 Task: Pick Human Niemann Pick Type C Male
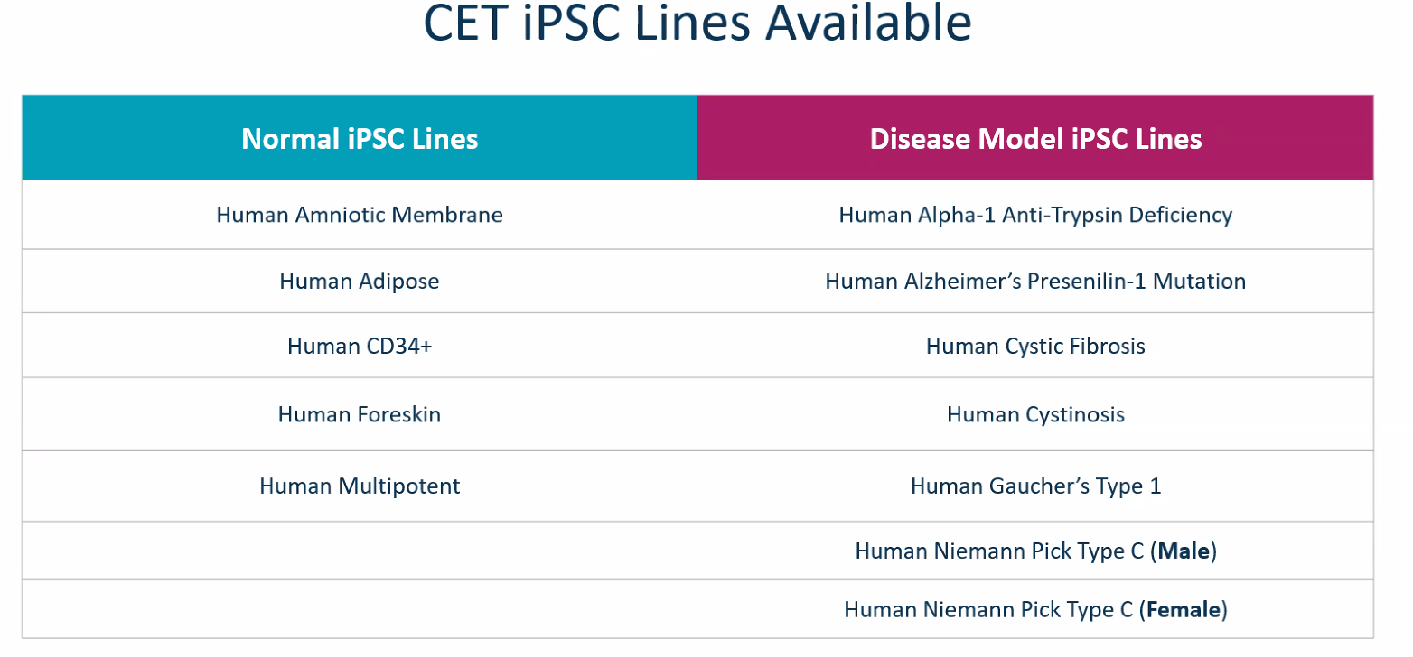coord(1035,551)
